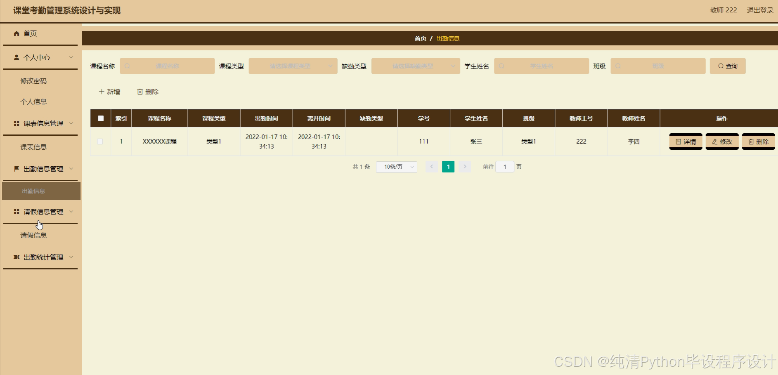
Task: Click the 学号 cell 111
Action: [x=424, y=142]
